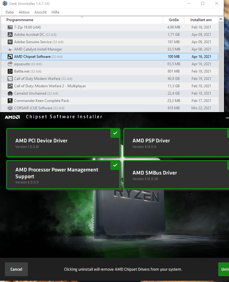
Task: Open the Hilfe menu
Action: click(55, 12)
